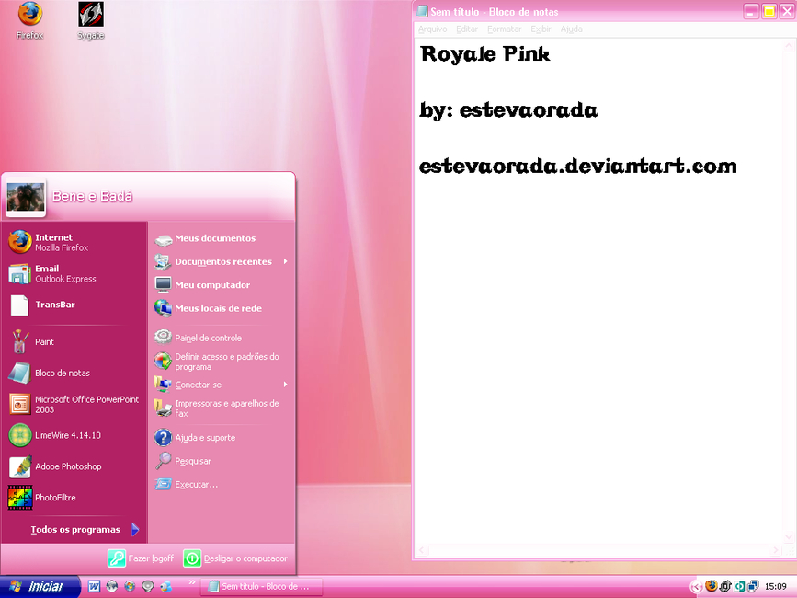Open Arquivo menu in Bloco de notas
Image resolution: width=797 pixels, height=598 pixels.
click(433, 29)
